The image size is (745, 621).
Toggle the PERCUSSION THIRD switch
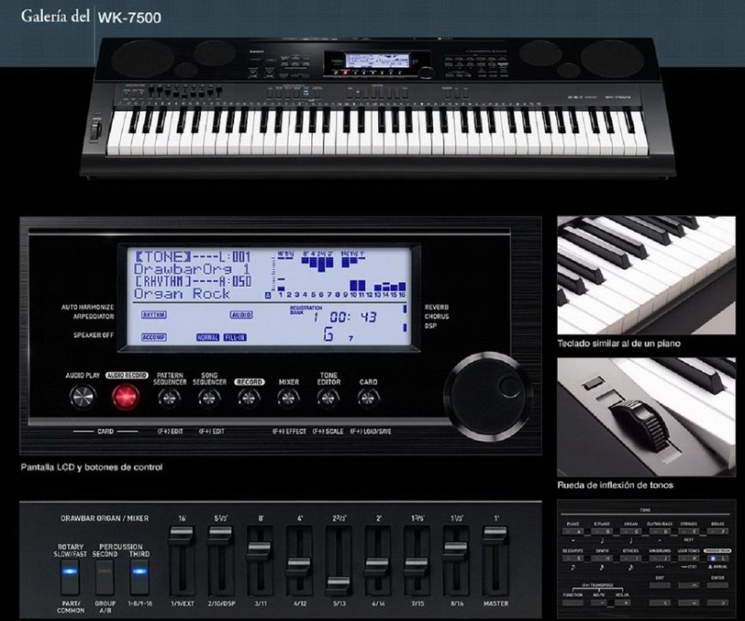pos(138,571)
